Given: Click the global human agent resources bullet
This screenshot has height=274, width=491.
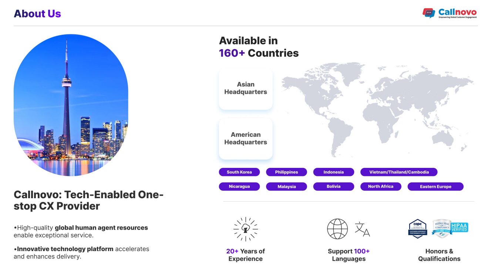Looking at the screenshot, I should pyautogui.click(x=81, y=231).
